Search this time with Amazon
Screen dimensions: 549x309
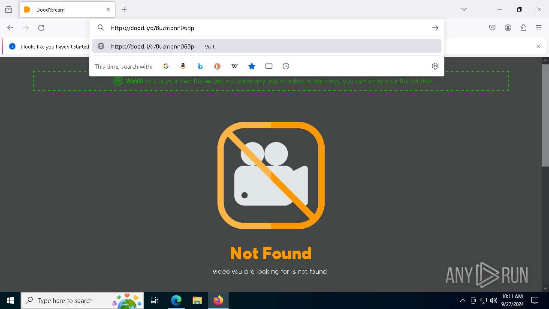183,66
